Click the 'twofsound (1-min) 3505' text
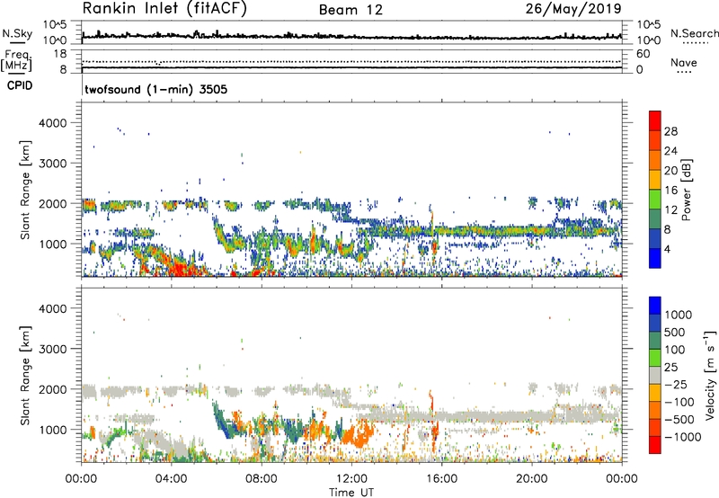719x498 pixels. pos(155,89)
